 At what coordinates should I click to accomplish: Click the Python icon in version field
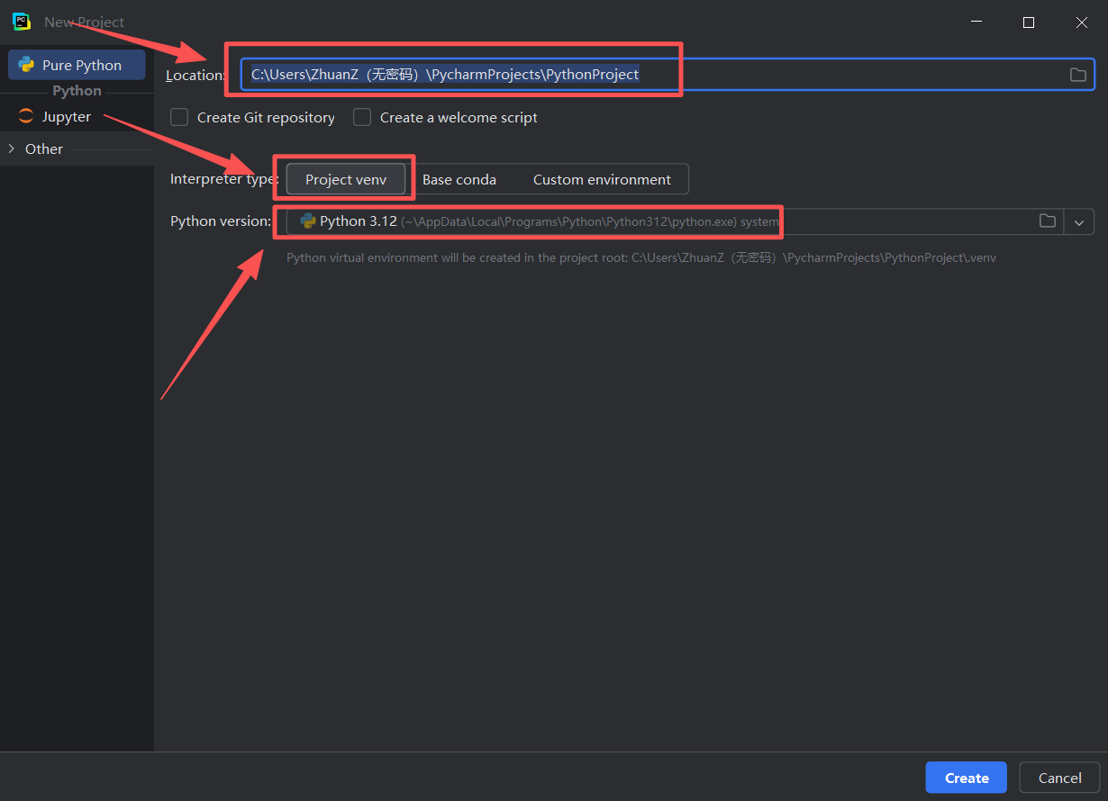308,220
